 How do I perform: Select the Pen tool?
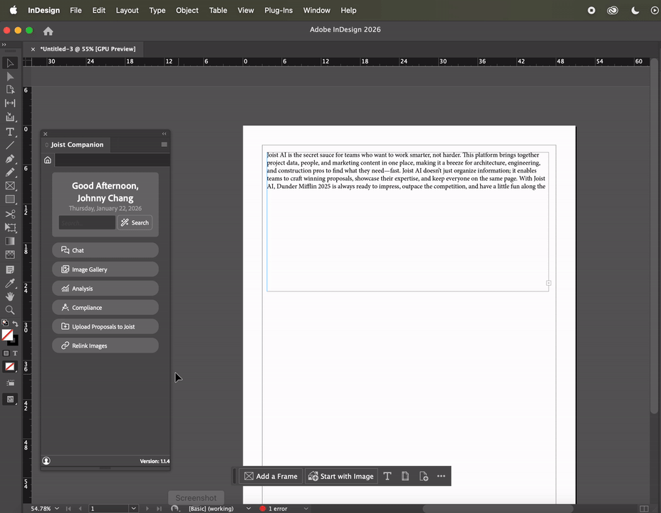(10, 159)
